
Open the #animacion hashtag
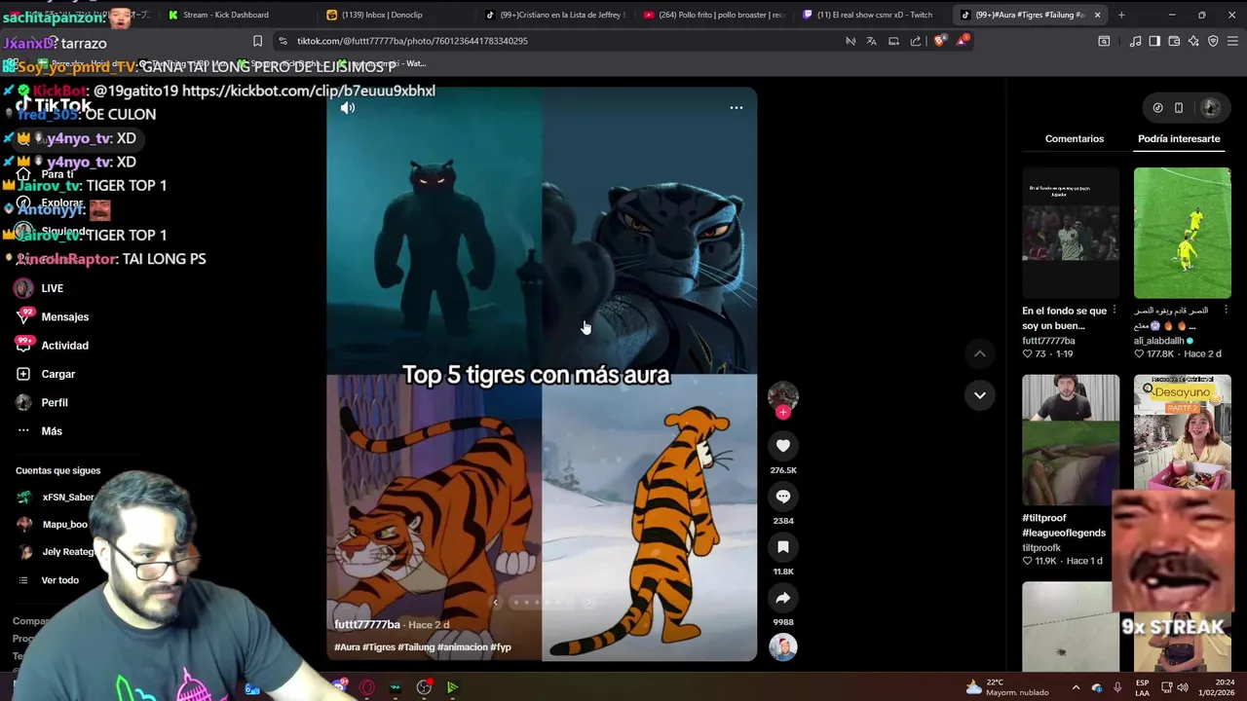pyautogui.click(x=462, y=647)
